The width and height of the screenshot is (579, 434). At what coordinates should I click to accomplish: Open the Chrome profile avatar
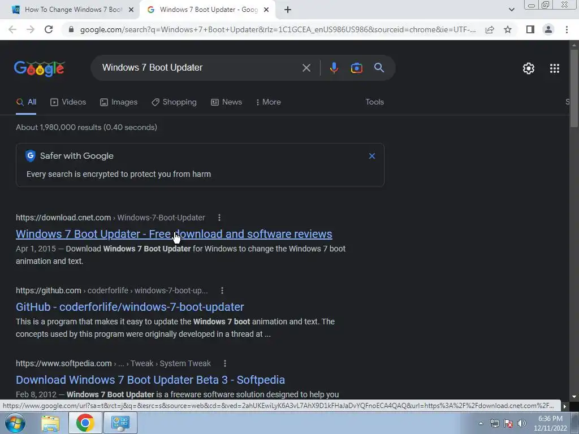[x=548, y=29]
